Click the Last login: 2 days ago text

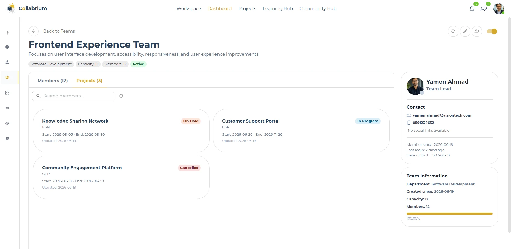coord(426,150)
